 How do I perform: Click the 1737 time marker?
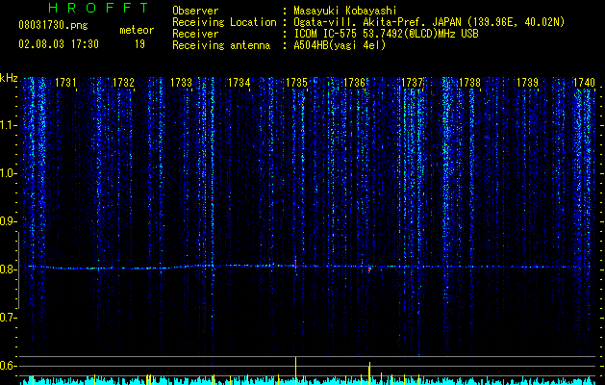point(412,83)
